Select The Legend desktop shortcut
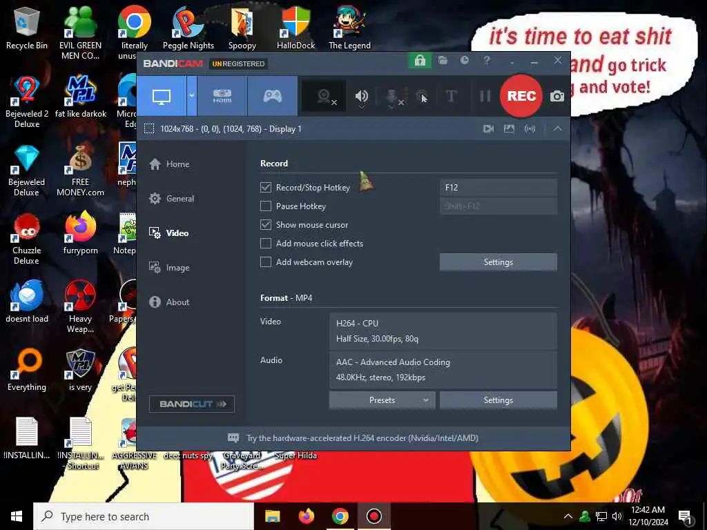707x530 pixels. [349, 29]
